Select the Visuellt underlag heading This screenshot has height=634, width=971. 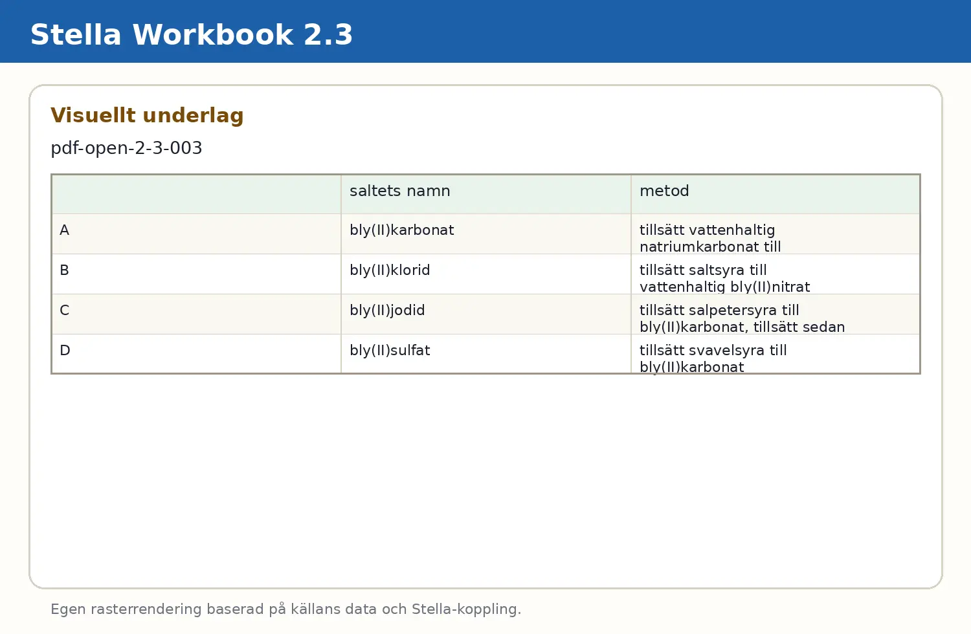tap(147, 115)
